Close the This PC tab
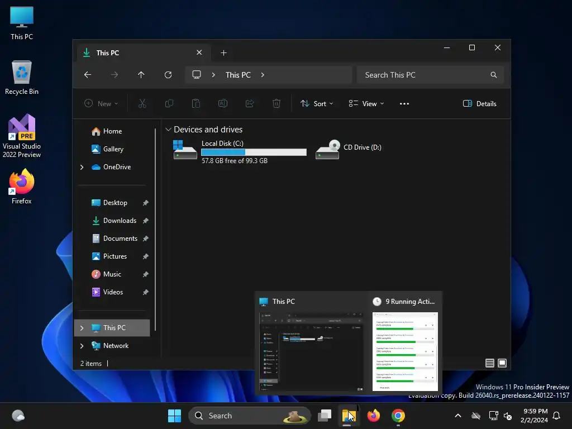This screenshot has width=572, height=429. coord(199,53)
